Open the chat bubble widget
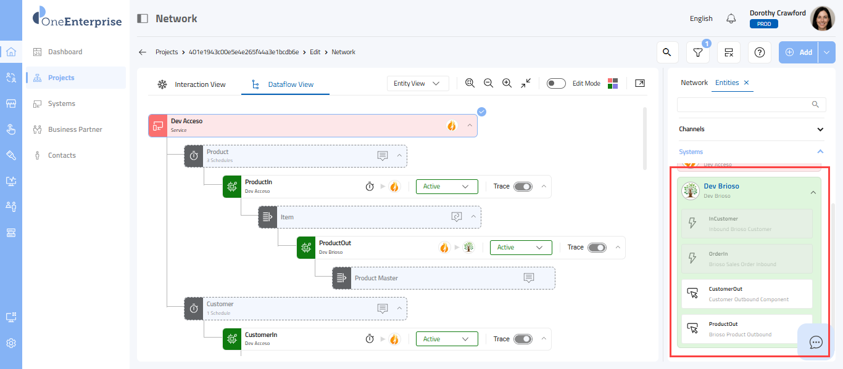The height and width of the screenshot is (369, 843). [816, 342]
